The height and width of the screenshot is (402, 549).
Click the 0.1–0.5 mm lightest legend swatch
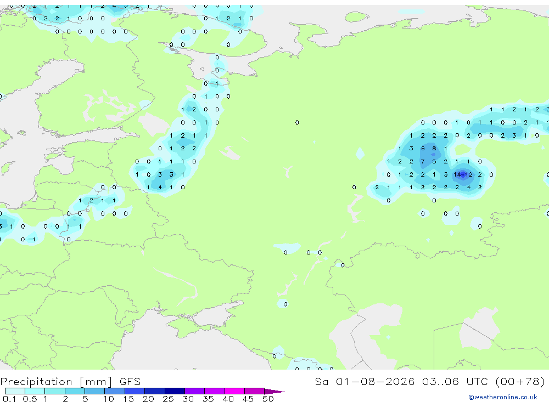coord(15,391)
